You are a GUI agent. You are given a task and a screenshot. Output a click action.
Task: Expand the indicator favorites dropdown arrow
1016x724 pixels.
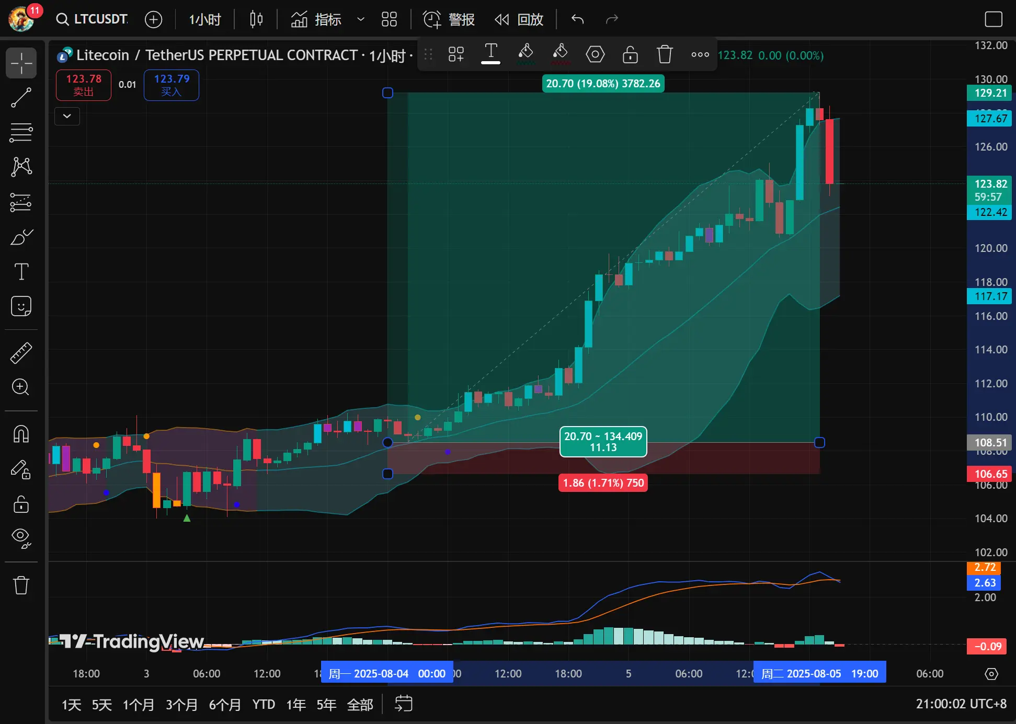[x=360, y=19]
